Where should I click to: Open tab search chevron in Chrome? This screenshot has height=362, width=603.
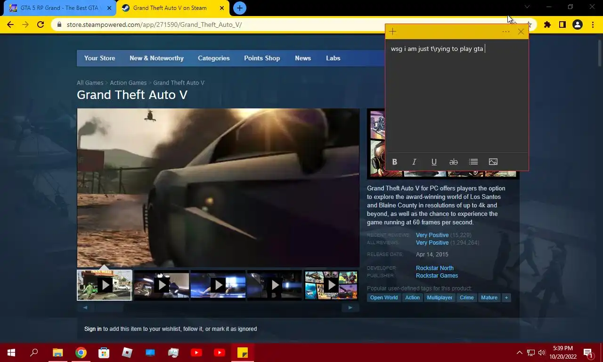click(x=527, y=7)
